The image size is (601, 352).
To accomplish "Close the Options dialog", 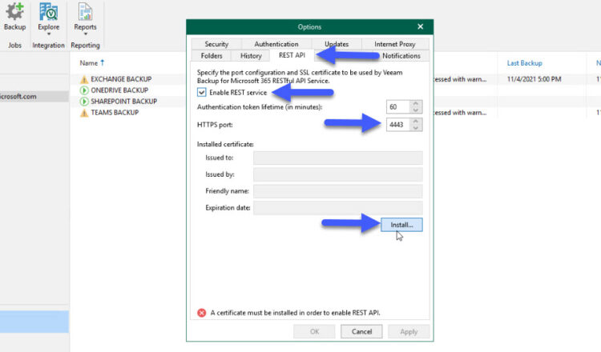I will [421, 26].
